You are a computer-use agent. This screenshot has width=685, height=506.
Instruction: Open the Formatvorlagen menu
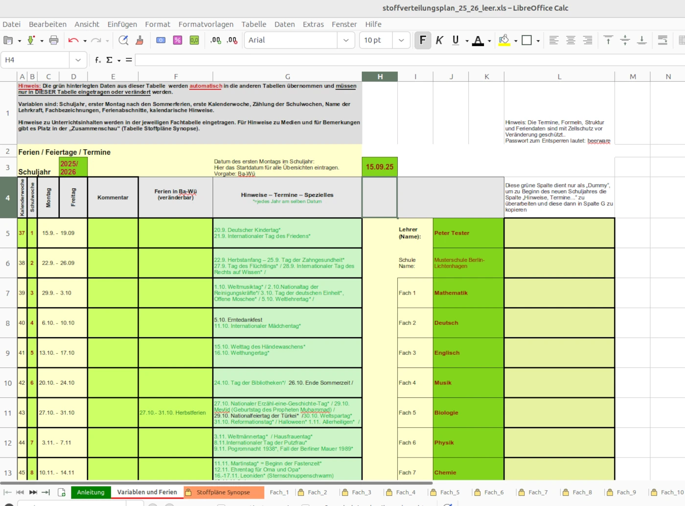click(205, 24)
